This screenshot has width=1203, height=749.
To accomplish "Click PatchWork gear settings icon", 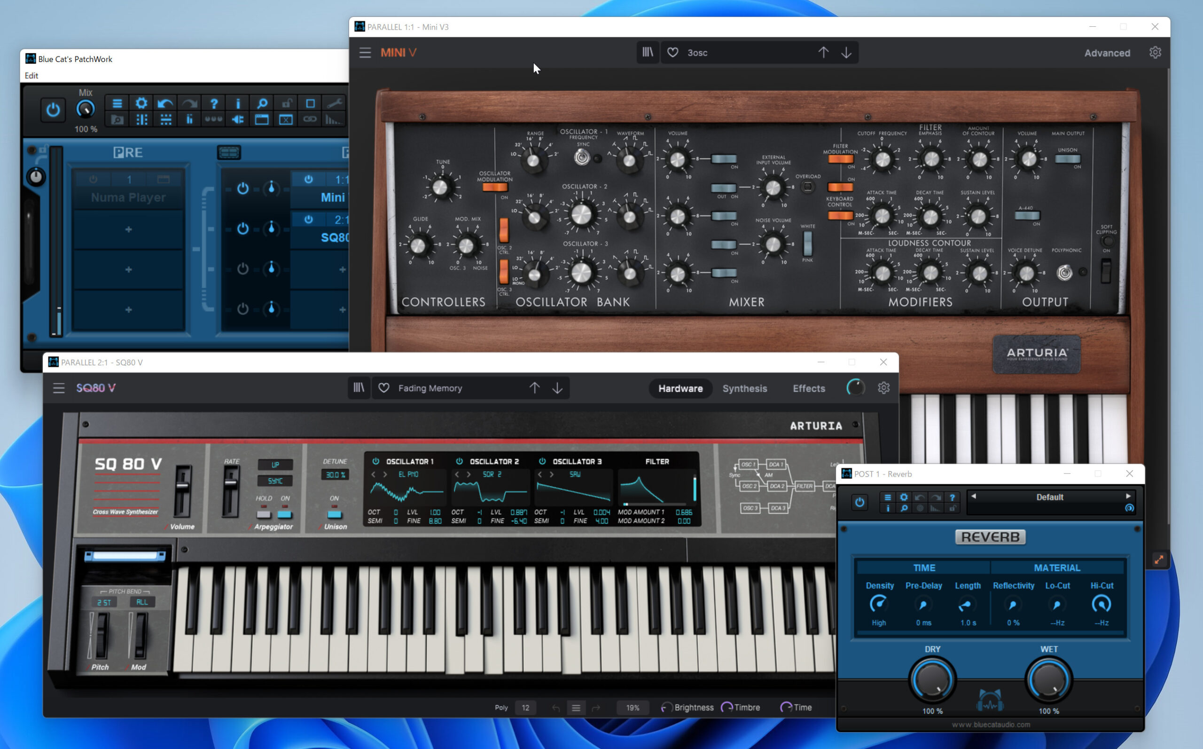I will pos(141,103).
